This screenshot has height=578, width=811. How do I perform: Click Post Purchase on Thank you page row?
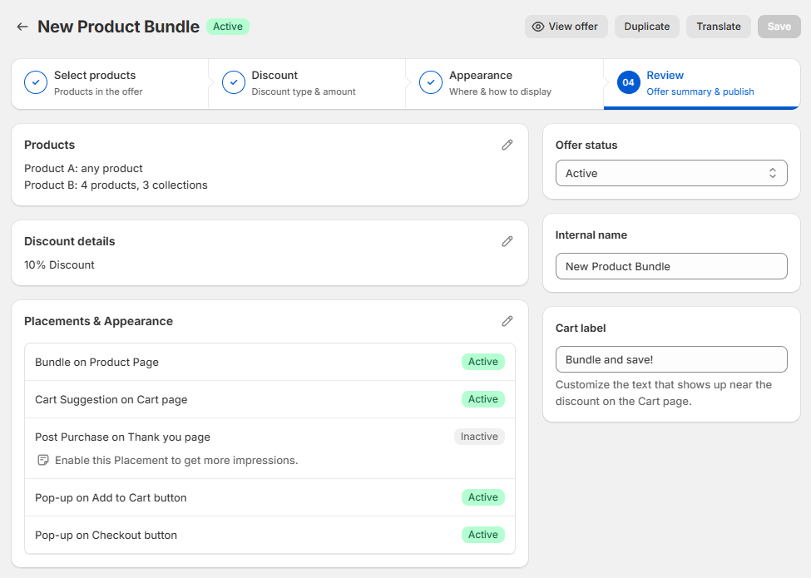[x=270, y=448]
